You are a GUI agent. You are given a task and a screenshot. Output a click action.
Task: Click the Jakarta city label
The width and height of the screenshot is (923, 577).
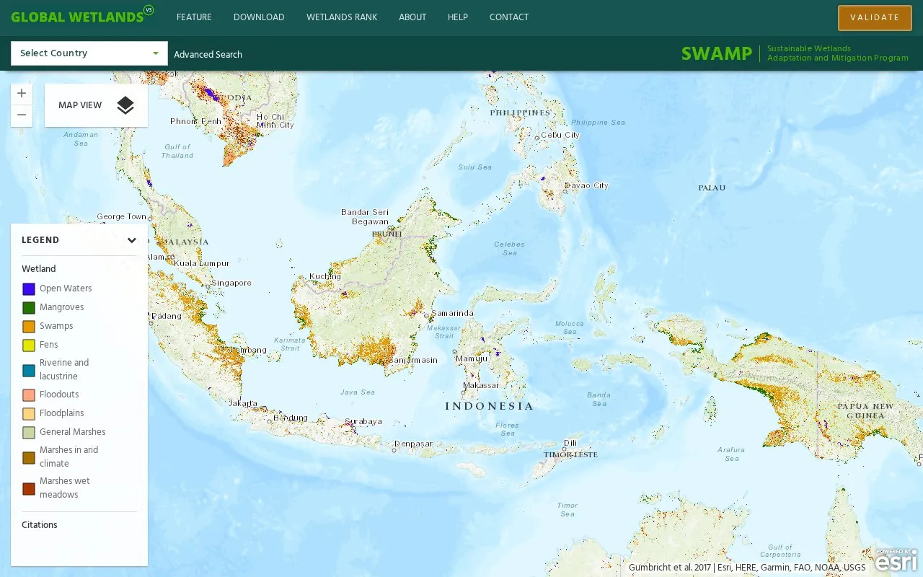coord(243,402)
